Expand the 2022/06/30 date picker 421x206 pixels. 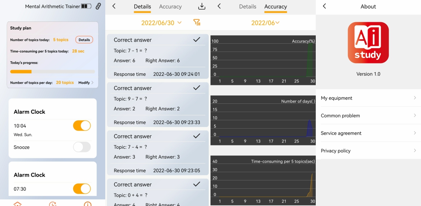[x=161, y=23]
